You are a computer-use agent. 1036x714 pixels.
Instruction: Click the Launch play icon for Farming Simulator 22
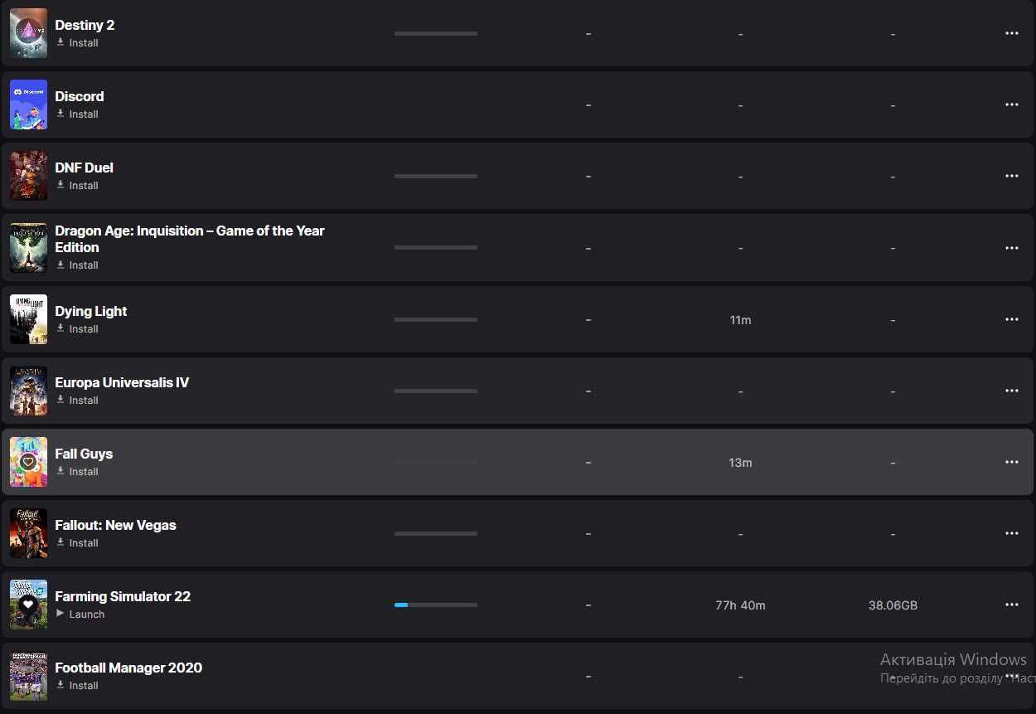coord(61,614)
